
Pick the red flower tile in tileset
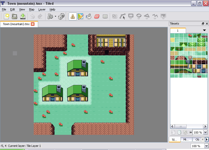(190, 36)
